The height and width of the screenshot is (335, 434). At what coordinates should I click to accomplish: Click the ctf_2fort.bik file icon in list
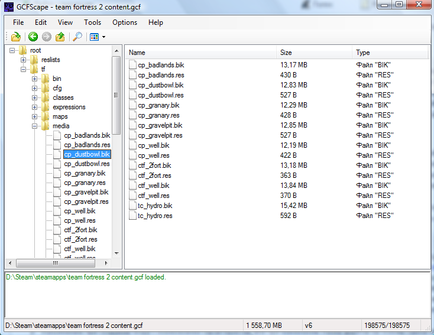[x=133, y=165]
